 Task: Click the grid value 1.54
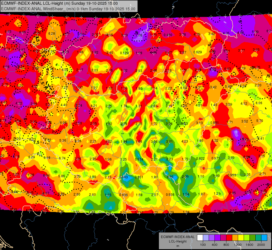pyautogui.click(x=186, y=194)
